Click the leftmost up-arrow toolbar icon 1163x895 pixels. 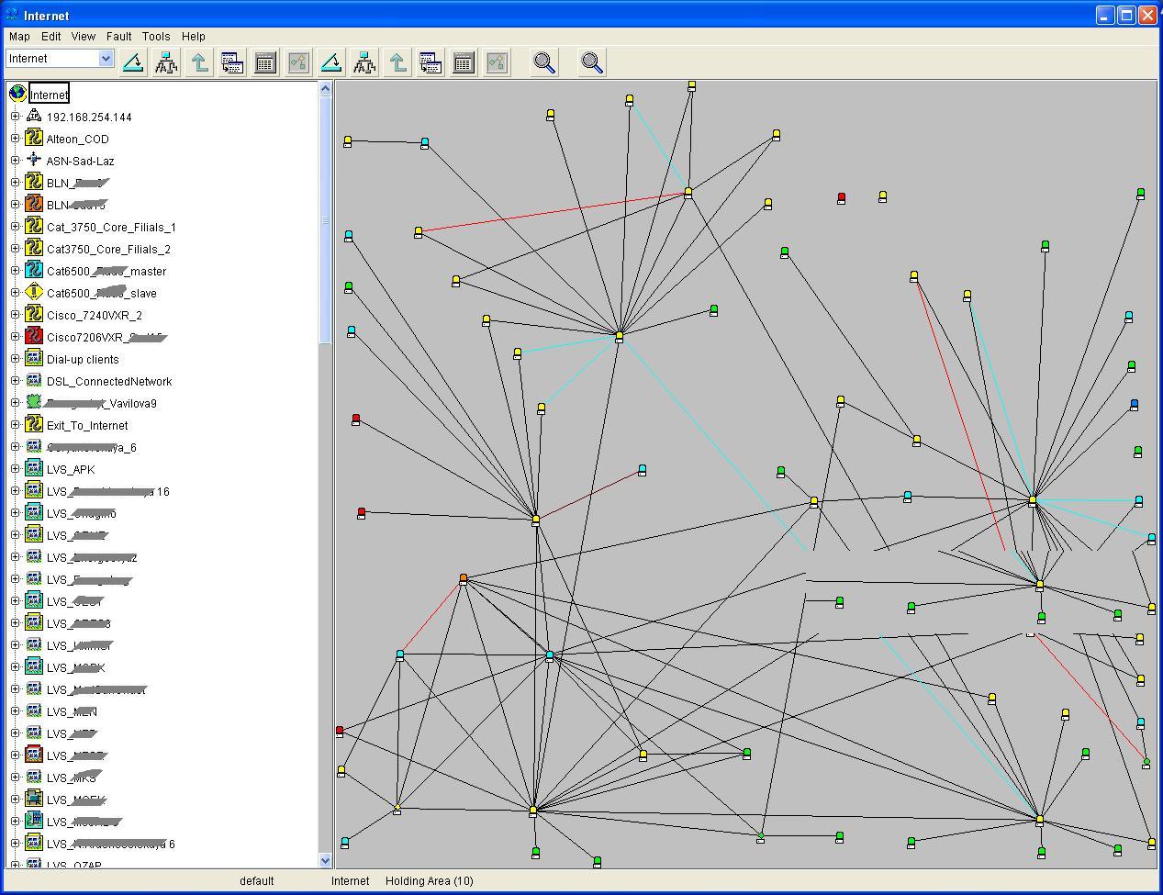(x=199, y=62)
